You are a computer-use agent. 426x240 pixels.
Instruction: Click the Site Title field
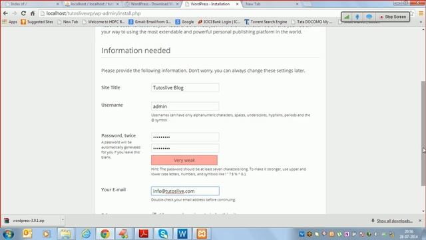pyautogui.click(x=185, y=87)
